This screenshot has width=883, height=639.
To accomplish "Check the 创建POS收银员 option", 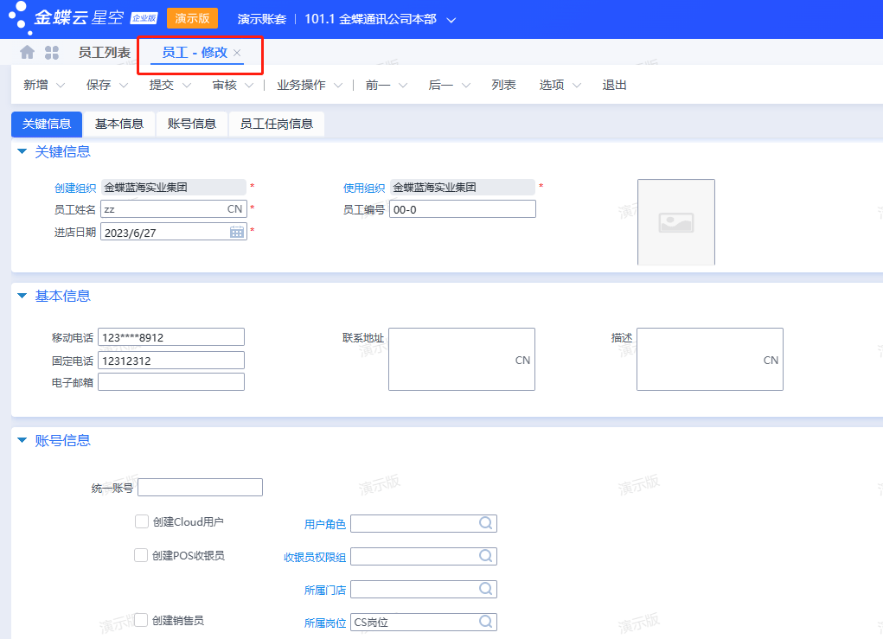I will point(141,553).
